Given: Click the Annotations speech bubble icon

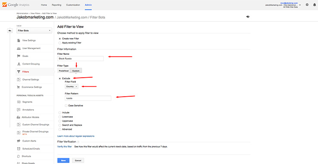Looking at the screenshot, I should (x=19, y=110).
